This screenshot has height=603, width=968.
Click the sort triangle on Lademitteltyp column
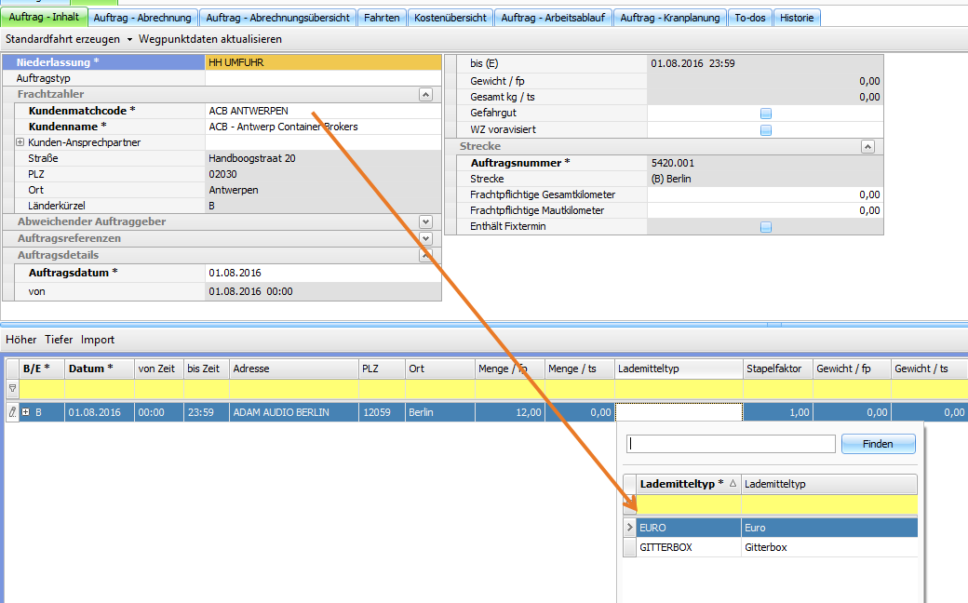point(733,484)
